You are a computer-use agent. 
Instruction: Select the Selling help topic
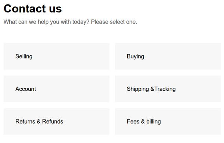56,56
